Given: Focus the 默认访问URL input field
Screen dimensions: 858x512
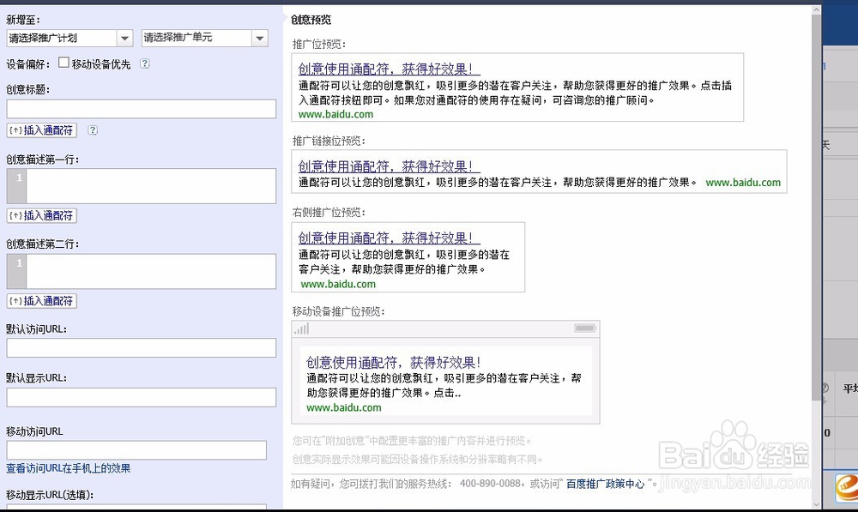Looking at the screenshot, I should tap(142, 348).
